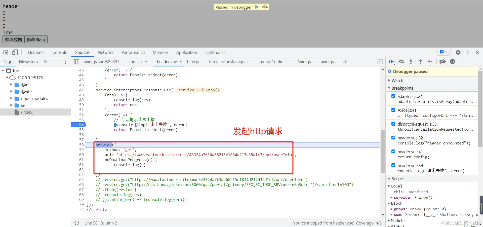Close the header.vue file tab
The image size is (483, 227).
click(x=181, y=62)
